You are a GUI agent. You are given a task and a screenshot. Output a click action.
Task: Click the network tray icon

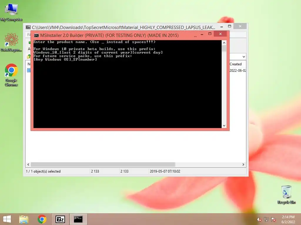pos(266,219)
